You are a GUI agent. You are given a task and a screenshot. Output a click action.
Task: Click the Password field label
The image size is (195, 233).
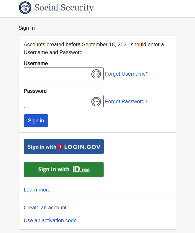[x=35, y=91]
